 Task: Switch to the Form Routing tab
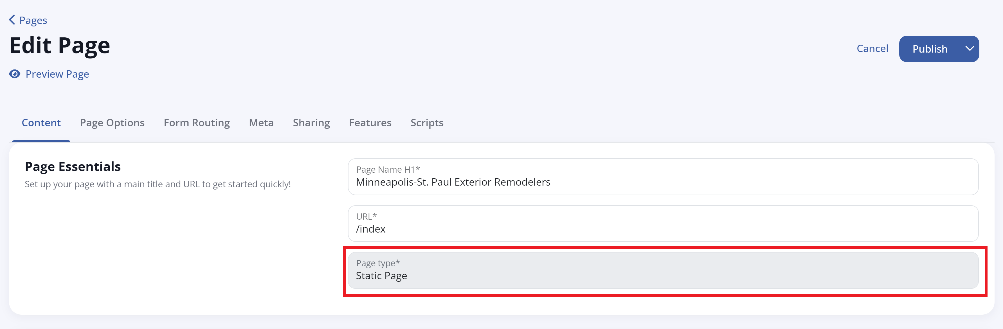[197, 123]
